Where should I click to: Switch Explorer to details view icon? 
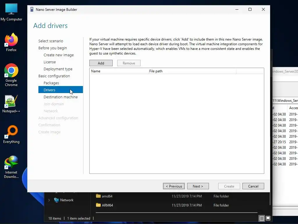point(262,218)
